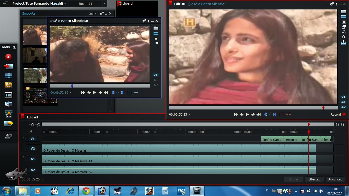Click the red remove icon in Edit #1 viewer
This screenshot has height=196, width=349.
click(x=282, y=114)
